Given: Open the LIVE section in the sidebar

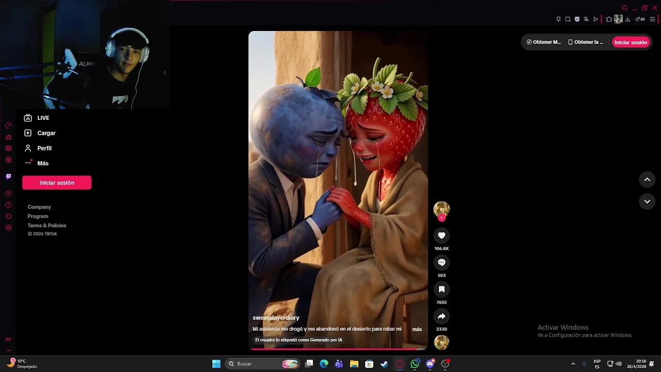Looking at the screenshot, I should pos(37,118).
